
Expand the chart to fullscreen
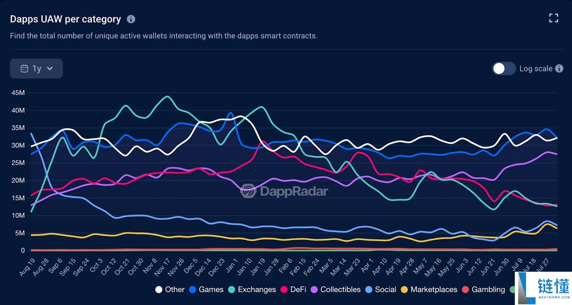553,18
